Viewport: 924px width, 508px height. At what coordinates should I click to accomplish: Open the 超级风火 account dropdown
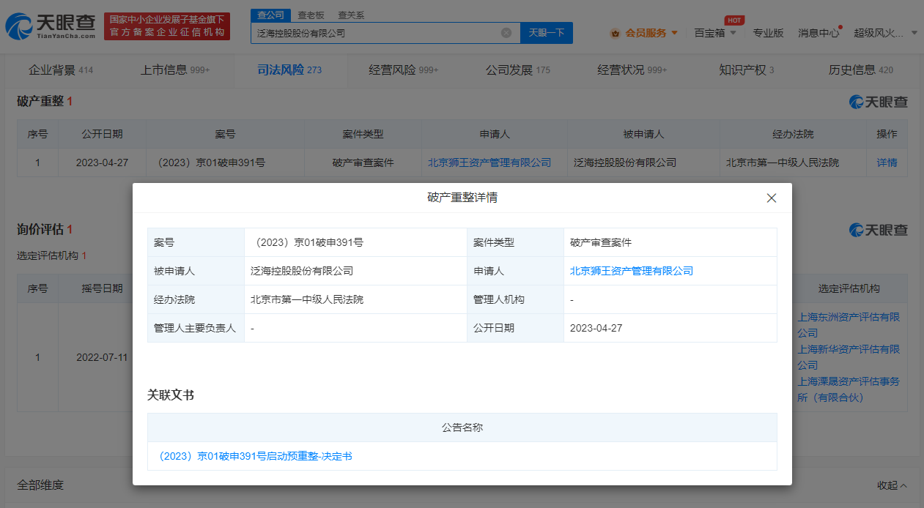(x=886, y=33)
